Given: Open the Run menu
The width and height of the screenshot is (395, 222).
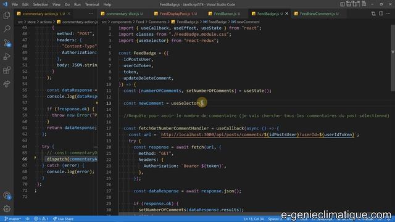Looking at the screenshot, I should coord(77,4).
